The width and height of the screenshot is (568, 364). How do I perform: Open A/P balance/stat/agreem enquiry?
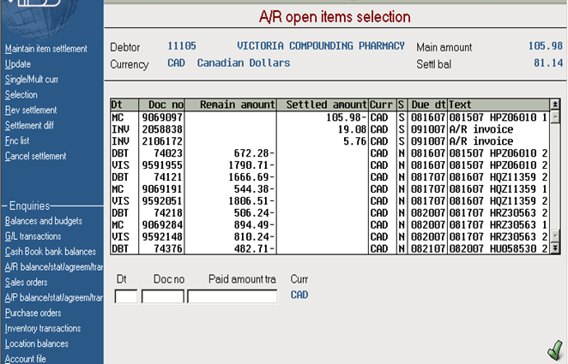54,297
